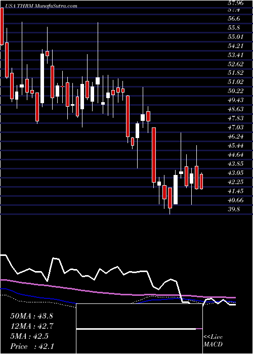
Task: Select the 39.8 price axis label
Action: point(235,209)
